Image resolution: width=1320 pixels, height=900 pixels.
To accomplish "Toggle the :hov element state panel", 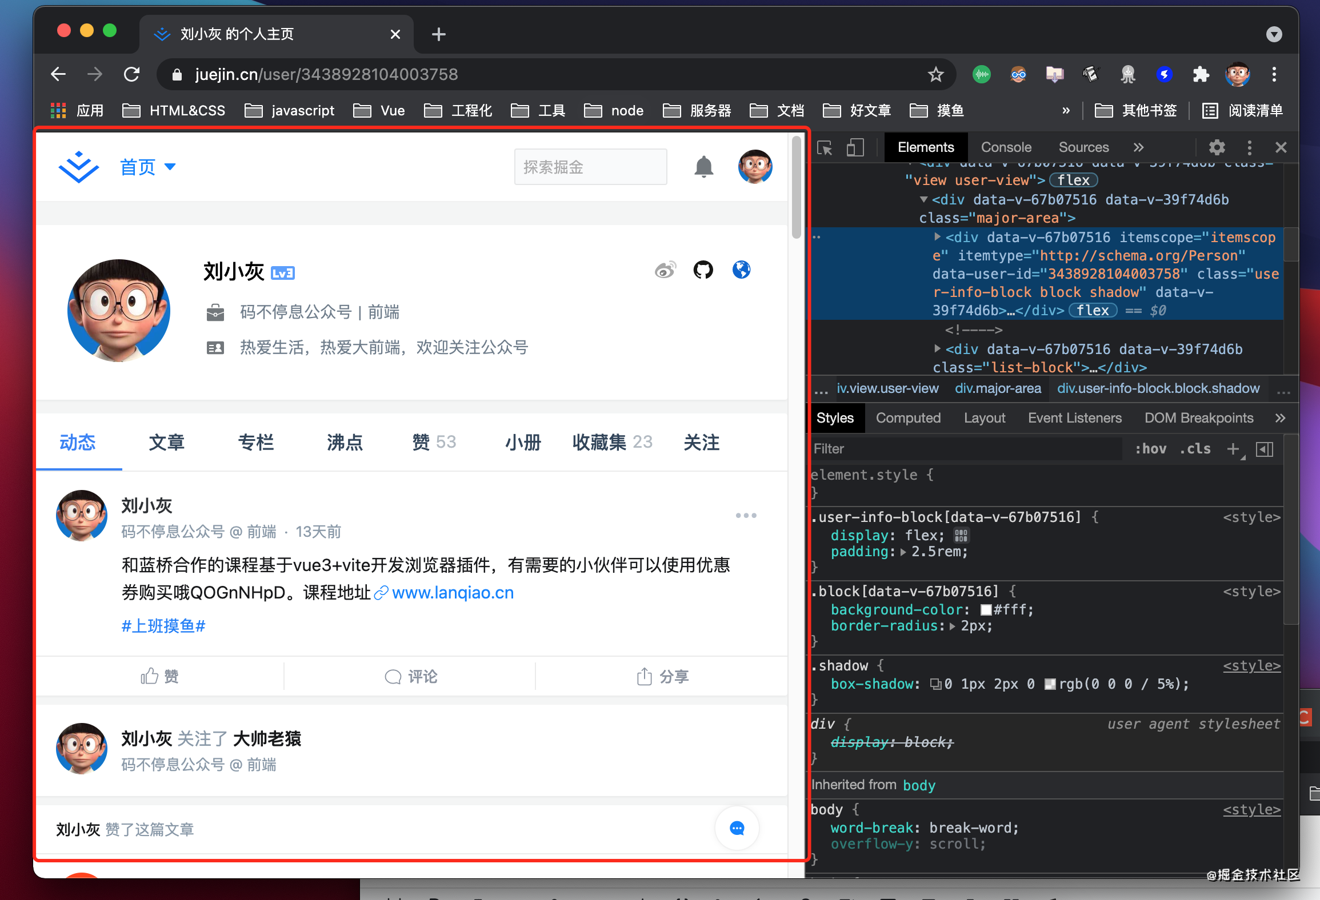I will coord(1150,449).
